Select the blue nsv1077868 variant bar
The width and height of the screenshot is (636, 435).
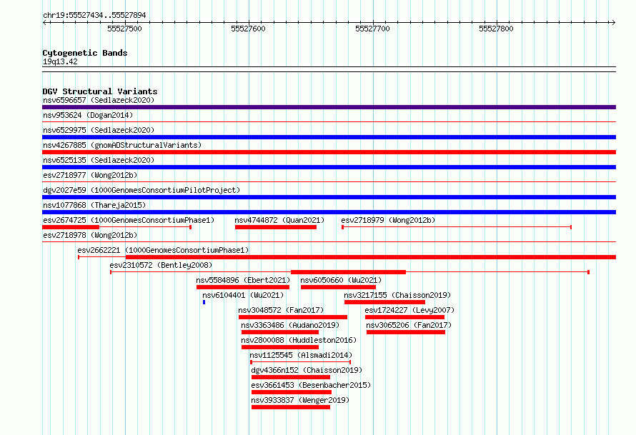click(329, 212)
